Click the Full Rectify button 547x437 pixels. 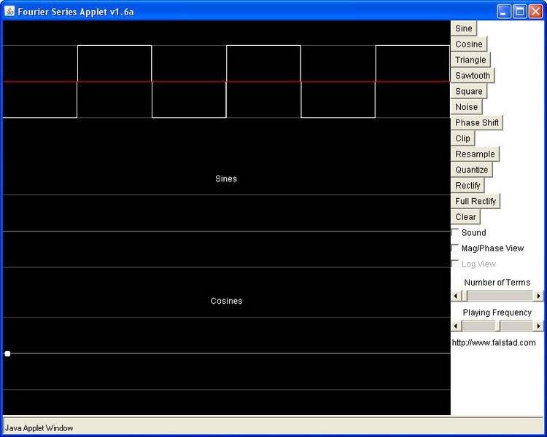475,201
